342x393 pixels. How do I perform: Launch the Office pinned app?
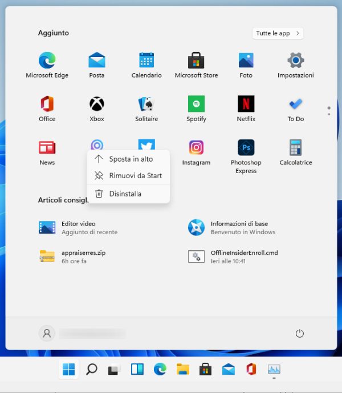tap(47, 109)
